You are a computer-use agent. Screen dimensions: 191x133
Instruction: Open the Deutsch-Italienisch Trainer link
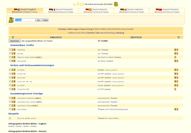pos(141,12)
